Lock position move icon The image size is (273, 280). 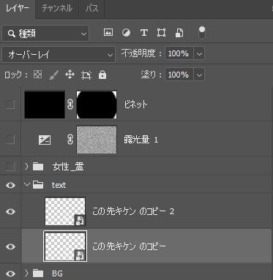(x=70, y=75)
